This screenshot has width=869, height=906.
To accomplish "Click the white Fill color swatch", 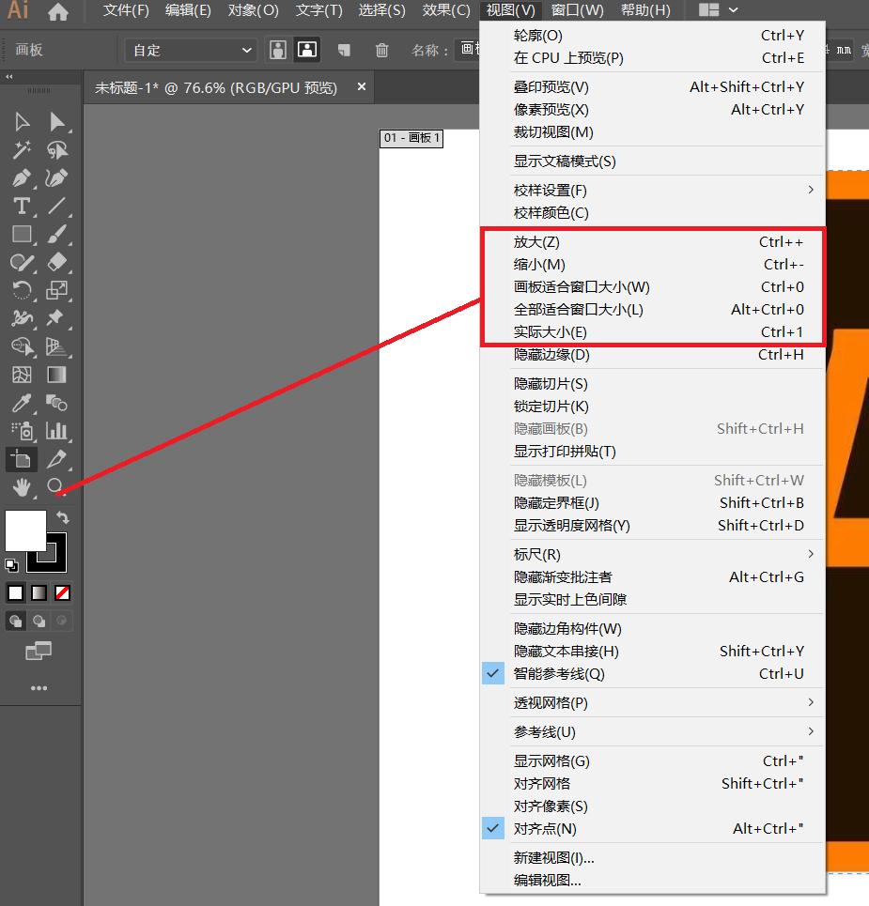I will point(25,530).
